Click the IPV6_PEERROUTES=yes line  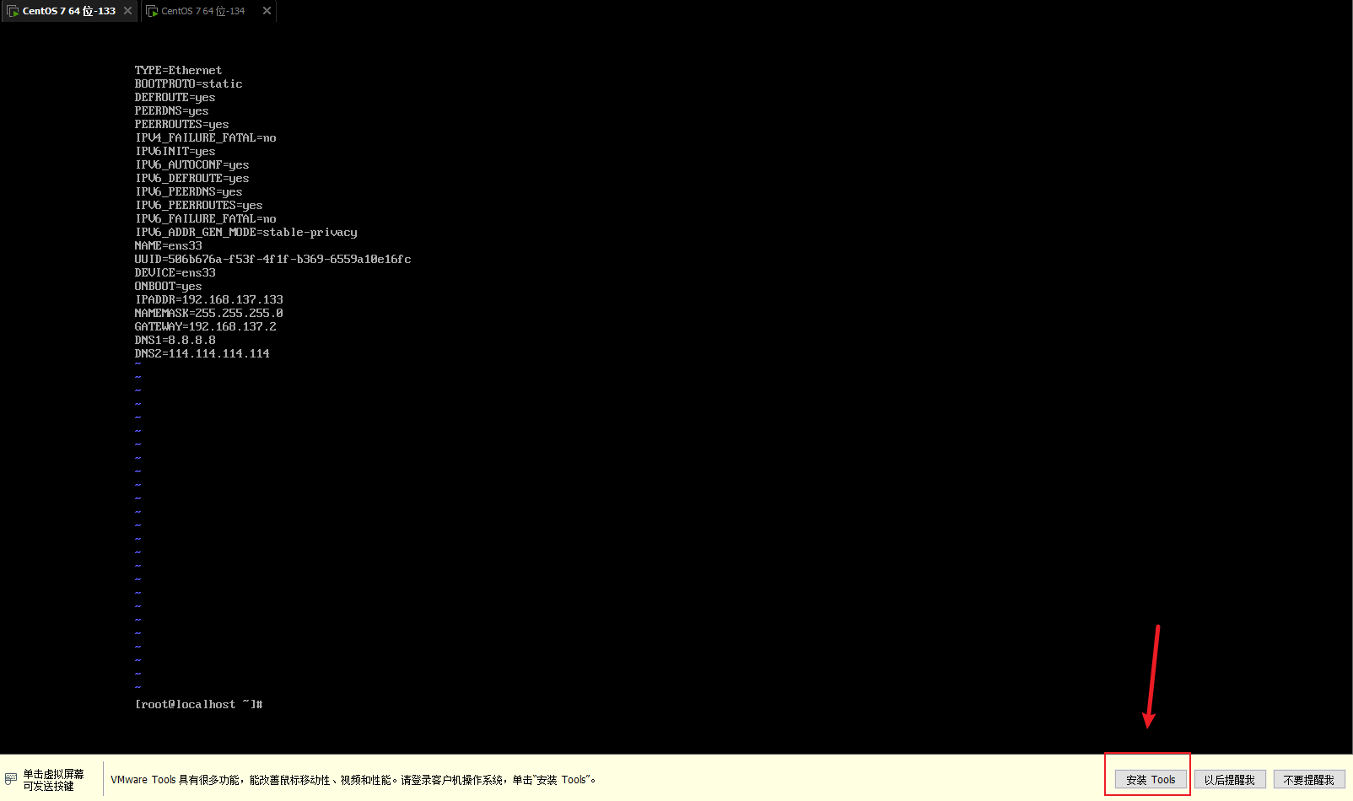[198, 205]
